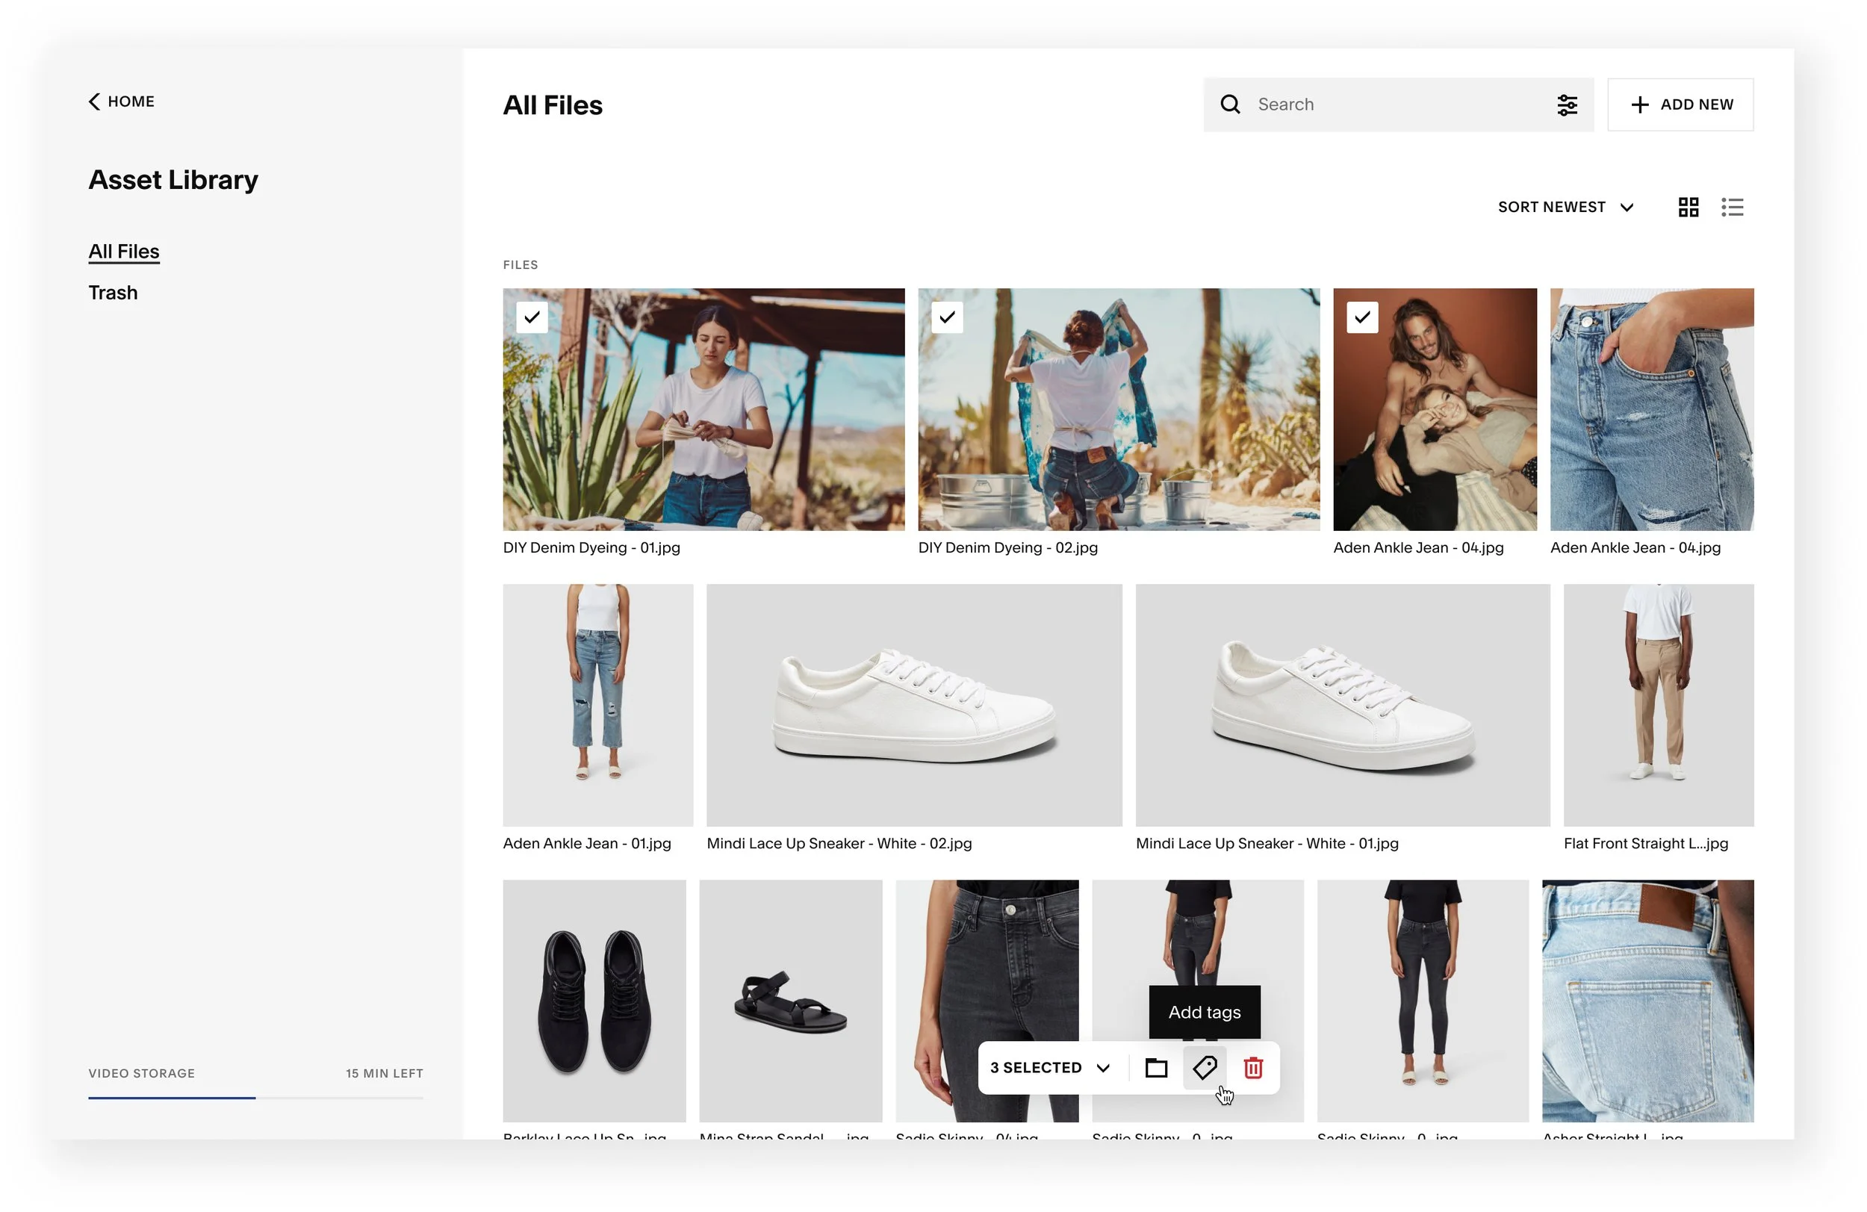
Task: Click the Add New button
Action: pos(1680,105)
